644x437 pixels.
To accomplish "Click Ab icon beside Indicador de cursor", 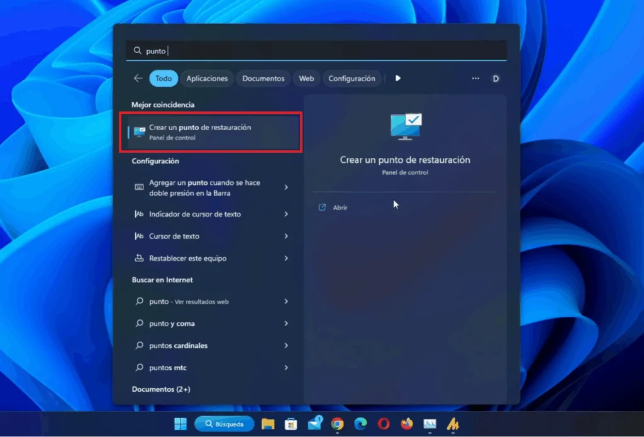I will (139, 214).
